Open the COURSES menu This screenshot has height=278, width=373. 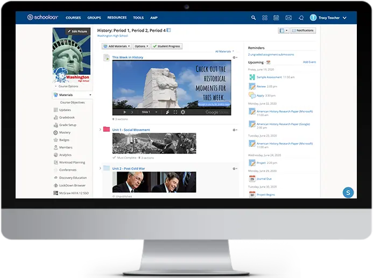point(73,18)
